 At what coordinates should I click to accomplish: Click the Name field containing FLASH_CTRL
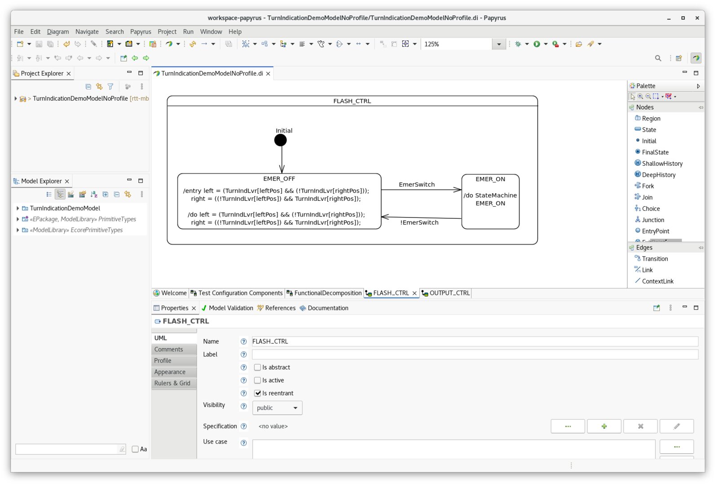(x=475, y=342)
